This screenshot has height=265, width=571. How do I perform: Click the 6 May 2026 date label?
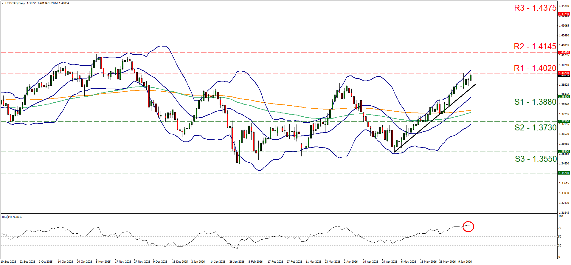[409, 262]
